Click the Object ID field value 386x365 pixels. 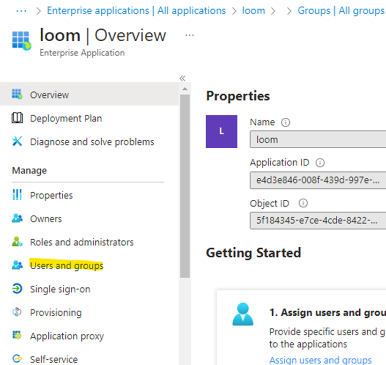pyautogui.click(x=318, y=221)
